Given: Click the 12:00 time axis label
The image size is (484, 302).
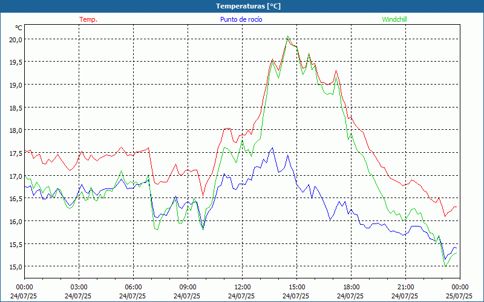Looking at the screenshot, I should 242,287.
